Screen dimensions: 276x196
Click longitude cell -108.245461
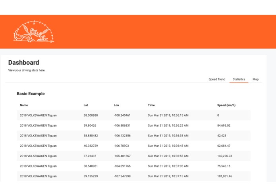[x=122, y=115]
